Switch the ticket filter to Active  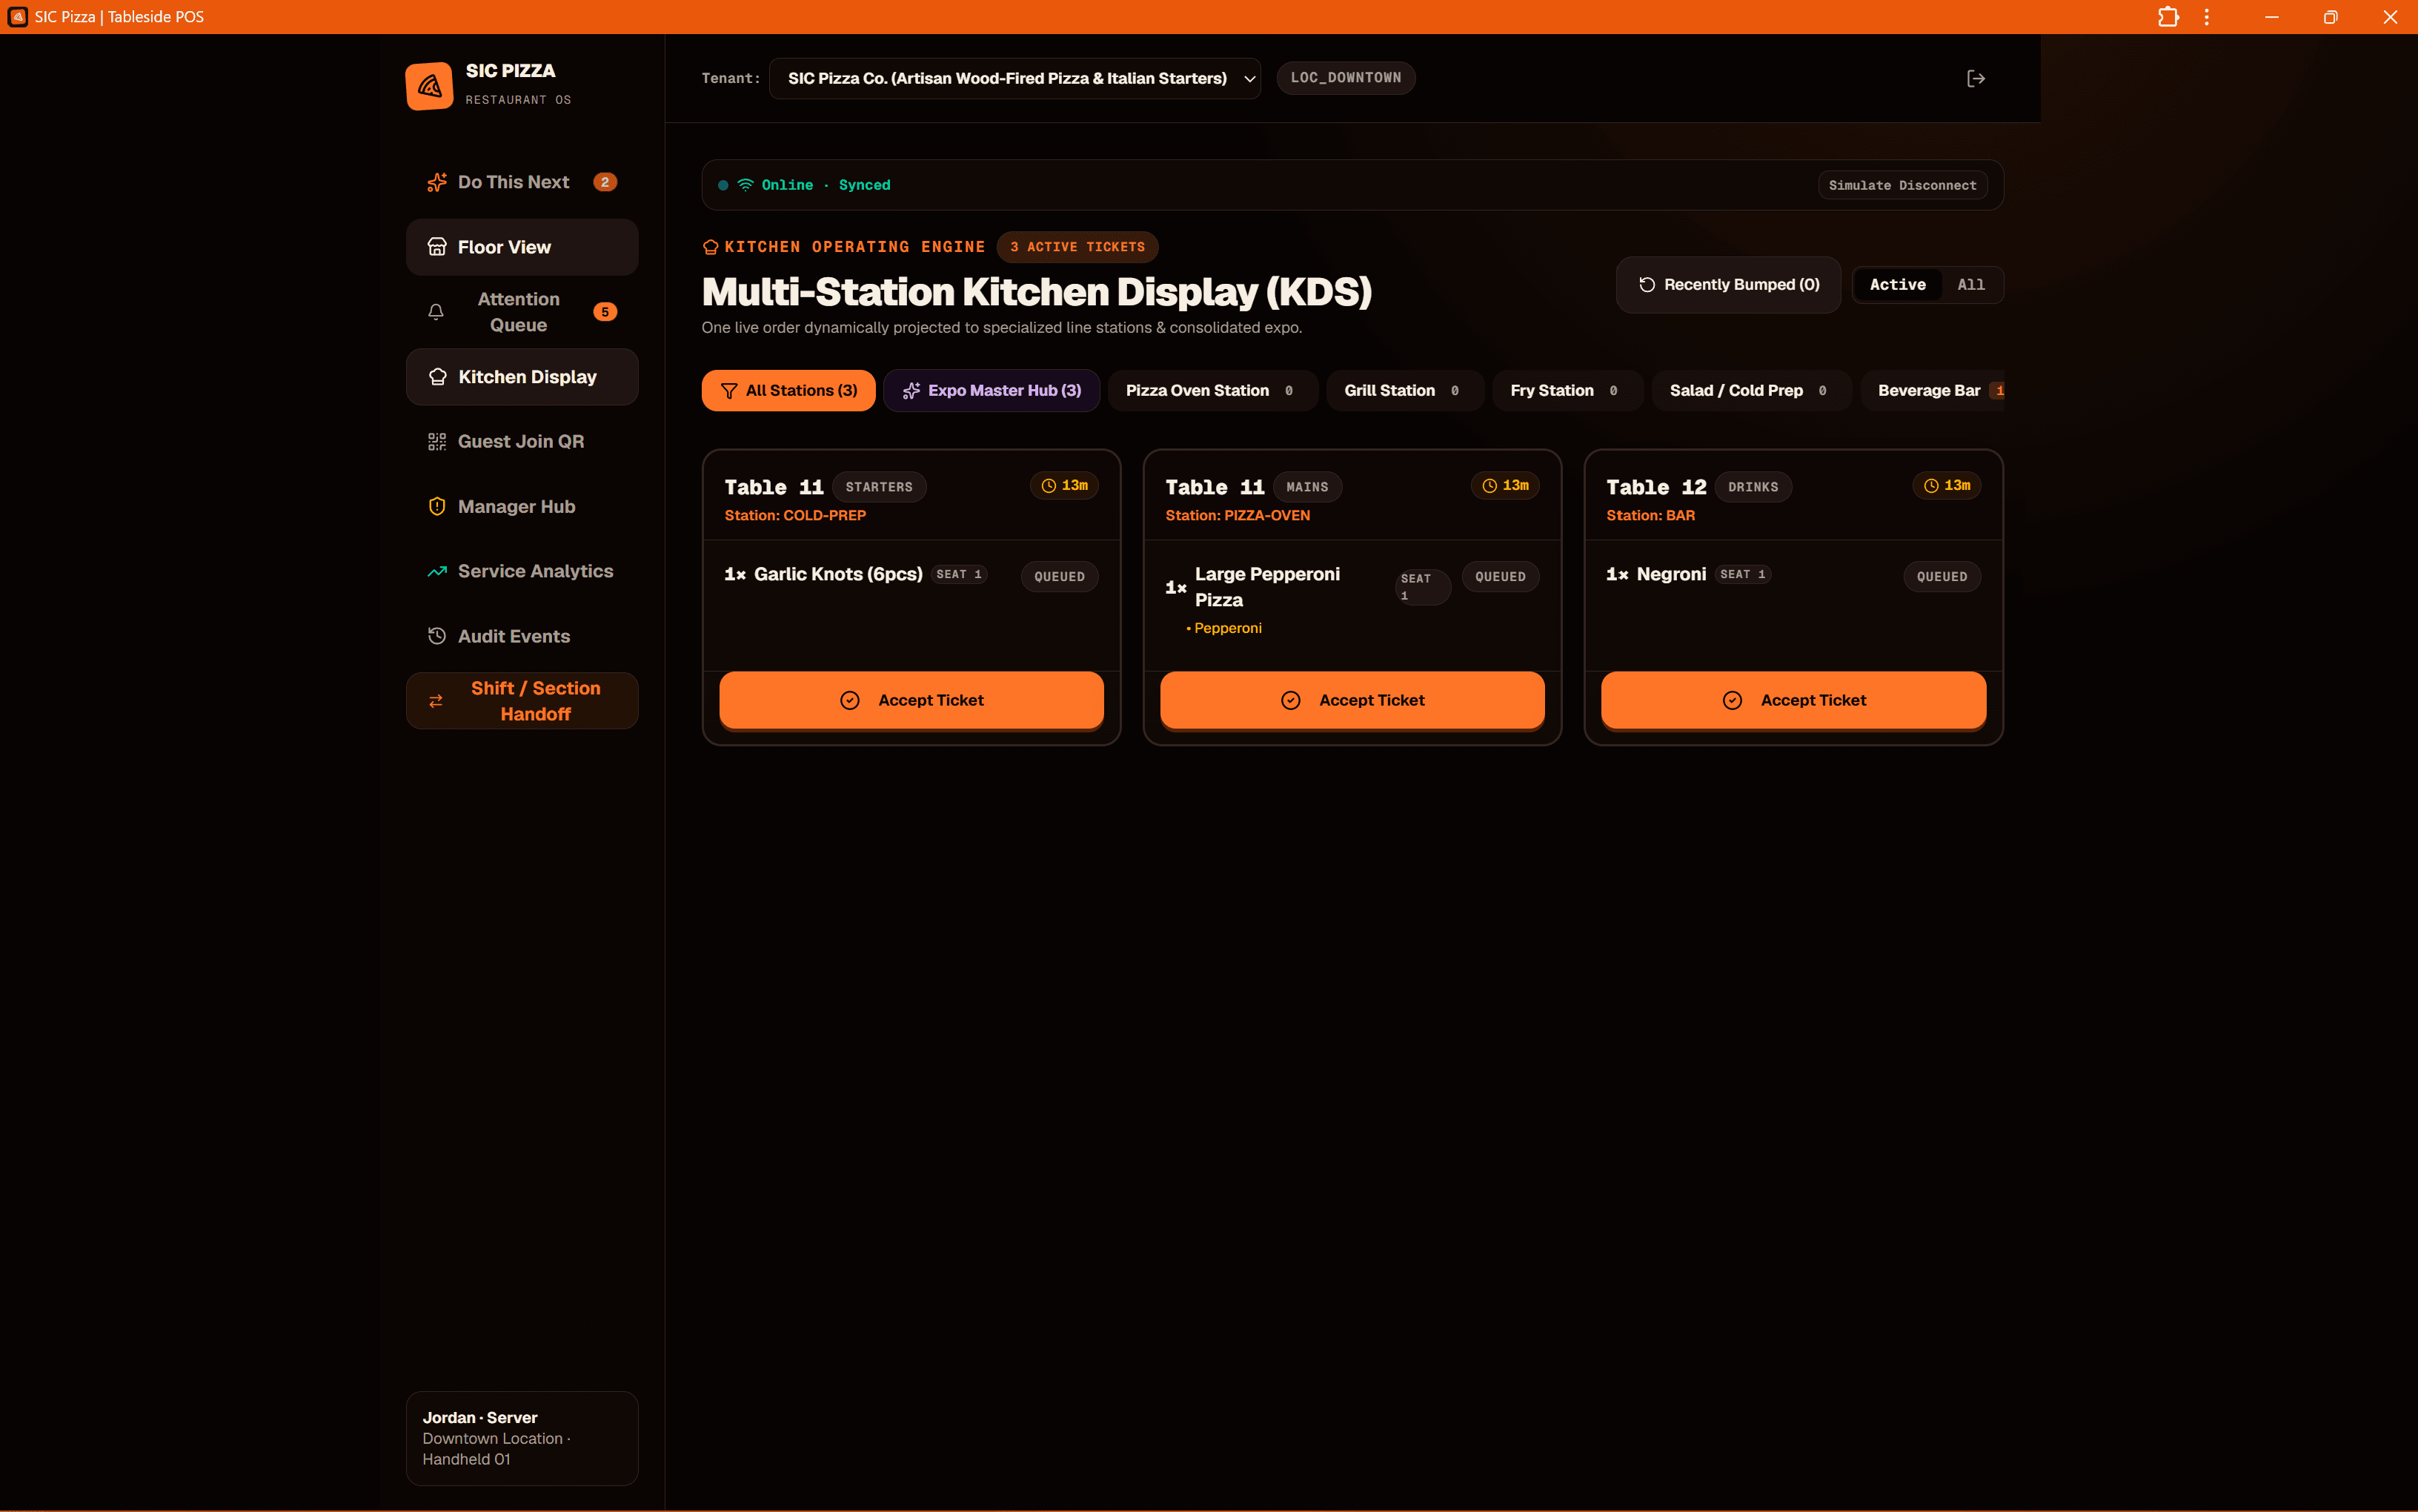click(x=1897, y=285)
